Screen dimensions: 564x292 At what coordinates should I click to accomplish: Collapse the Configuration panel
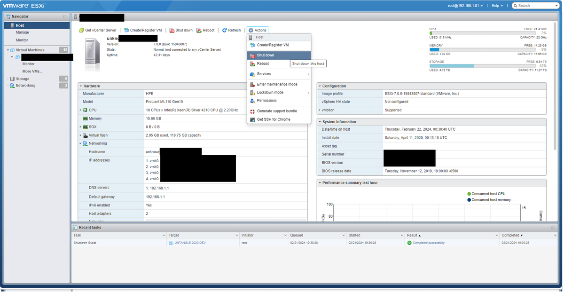pyautogui.click(x=320, y=86)
